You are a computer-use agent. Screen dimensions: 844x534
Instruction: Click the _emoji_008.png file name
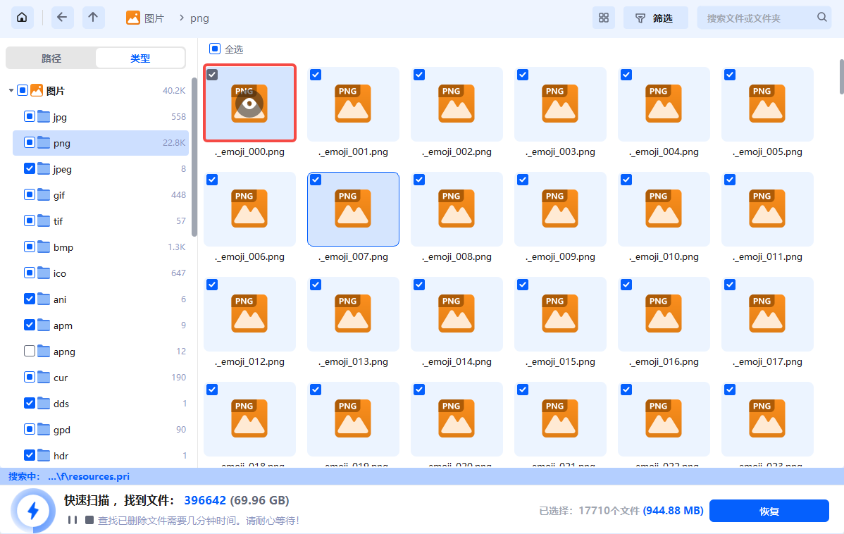point(457,256)
